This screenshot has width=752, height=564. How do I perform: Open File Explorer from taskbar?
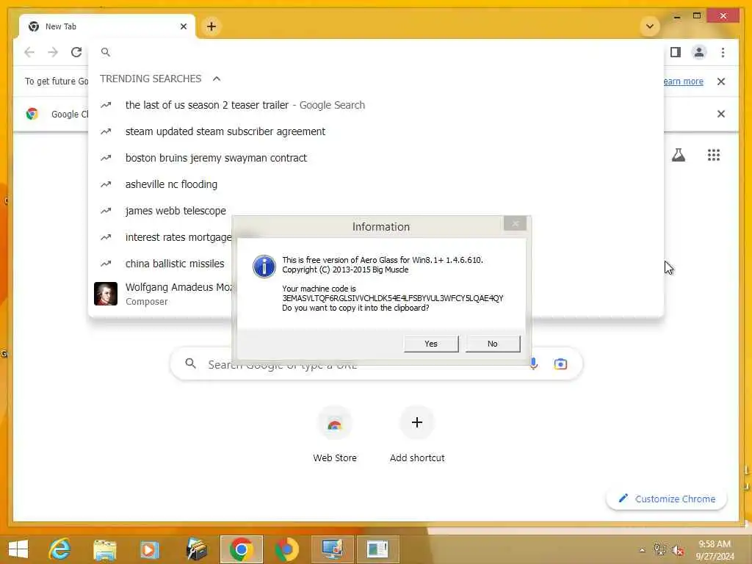(x=104, y=549)
